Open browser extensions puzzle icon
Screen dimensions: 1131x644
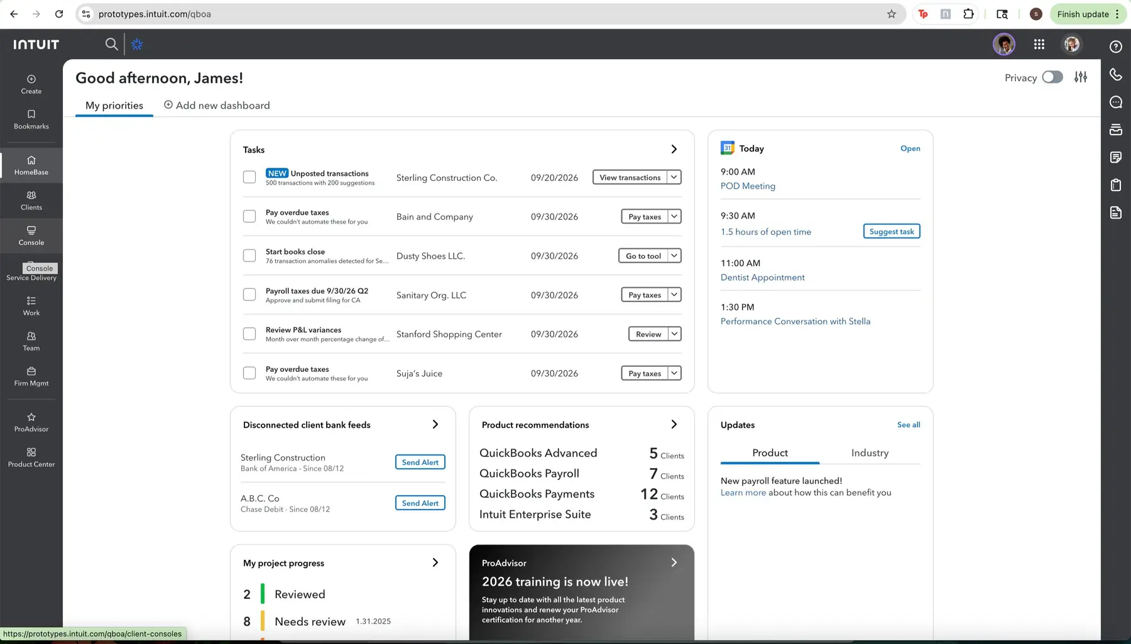pyautogui.click(x=968, y=14)
